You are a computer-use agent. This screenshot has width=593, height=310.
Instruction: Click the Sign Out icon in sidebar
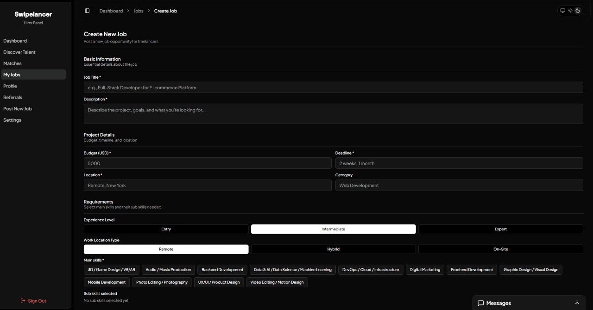23,300
